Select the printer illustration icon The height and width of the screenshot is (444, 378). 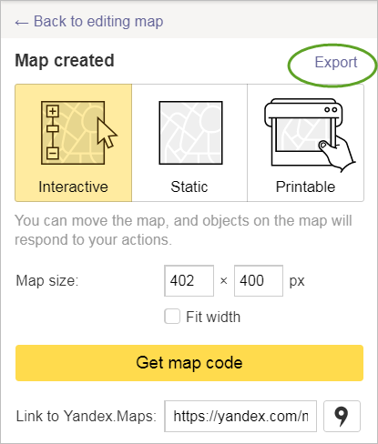click(x=310, y=135)
